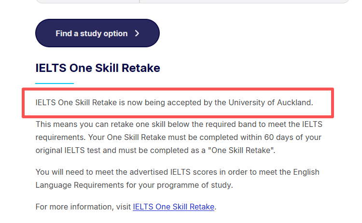Image resolution: width=362 pixels, height=223 pixels.
Task: Click the chevron arrow in the study option button
Action: point(137,33)
